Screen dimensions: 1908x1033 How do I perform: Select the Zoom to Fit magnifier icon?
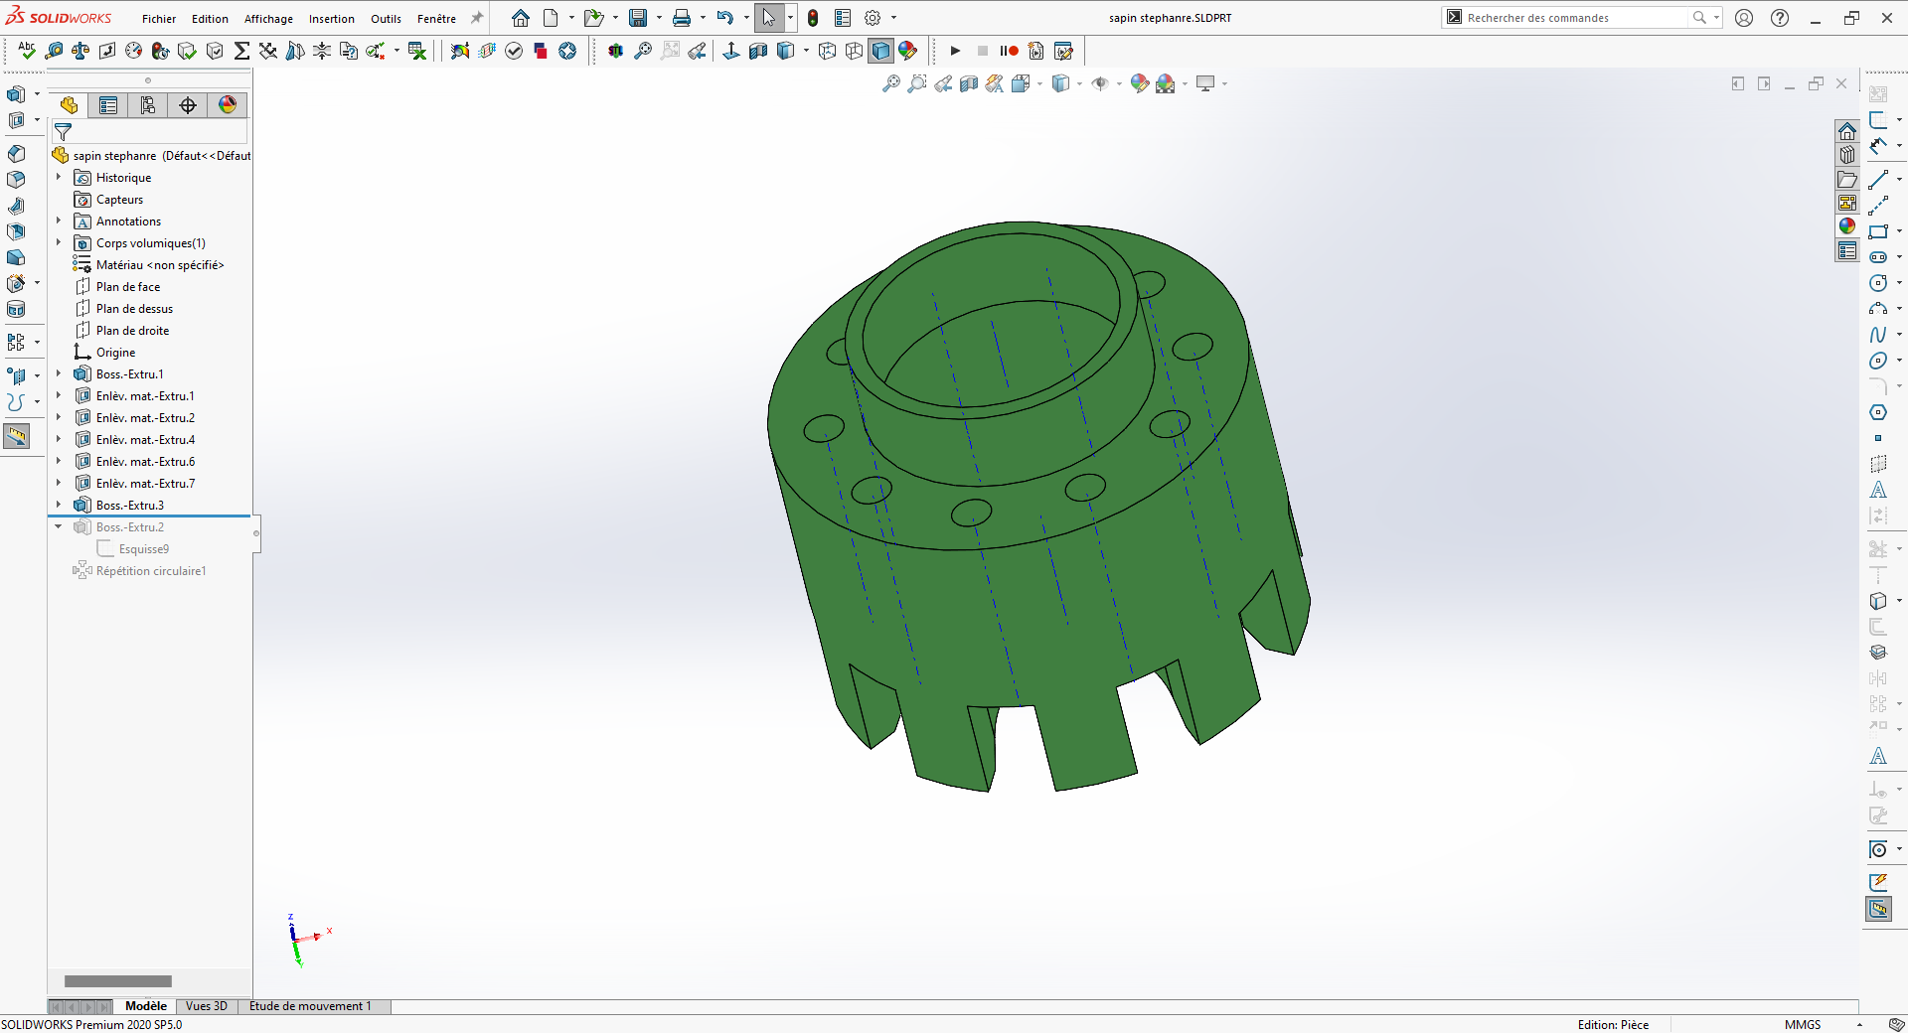[890, 84]
